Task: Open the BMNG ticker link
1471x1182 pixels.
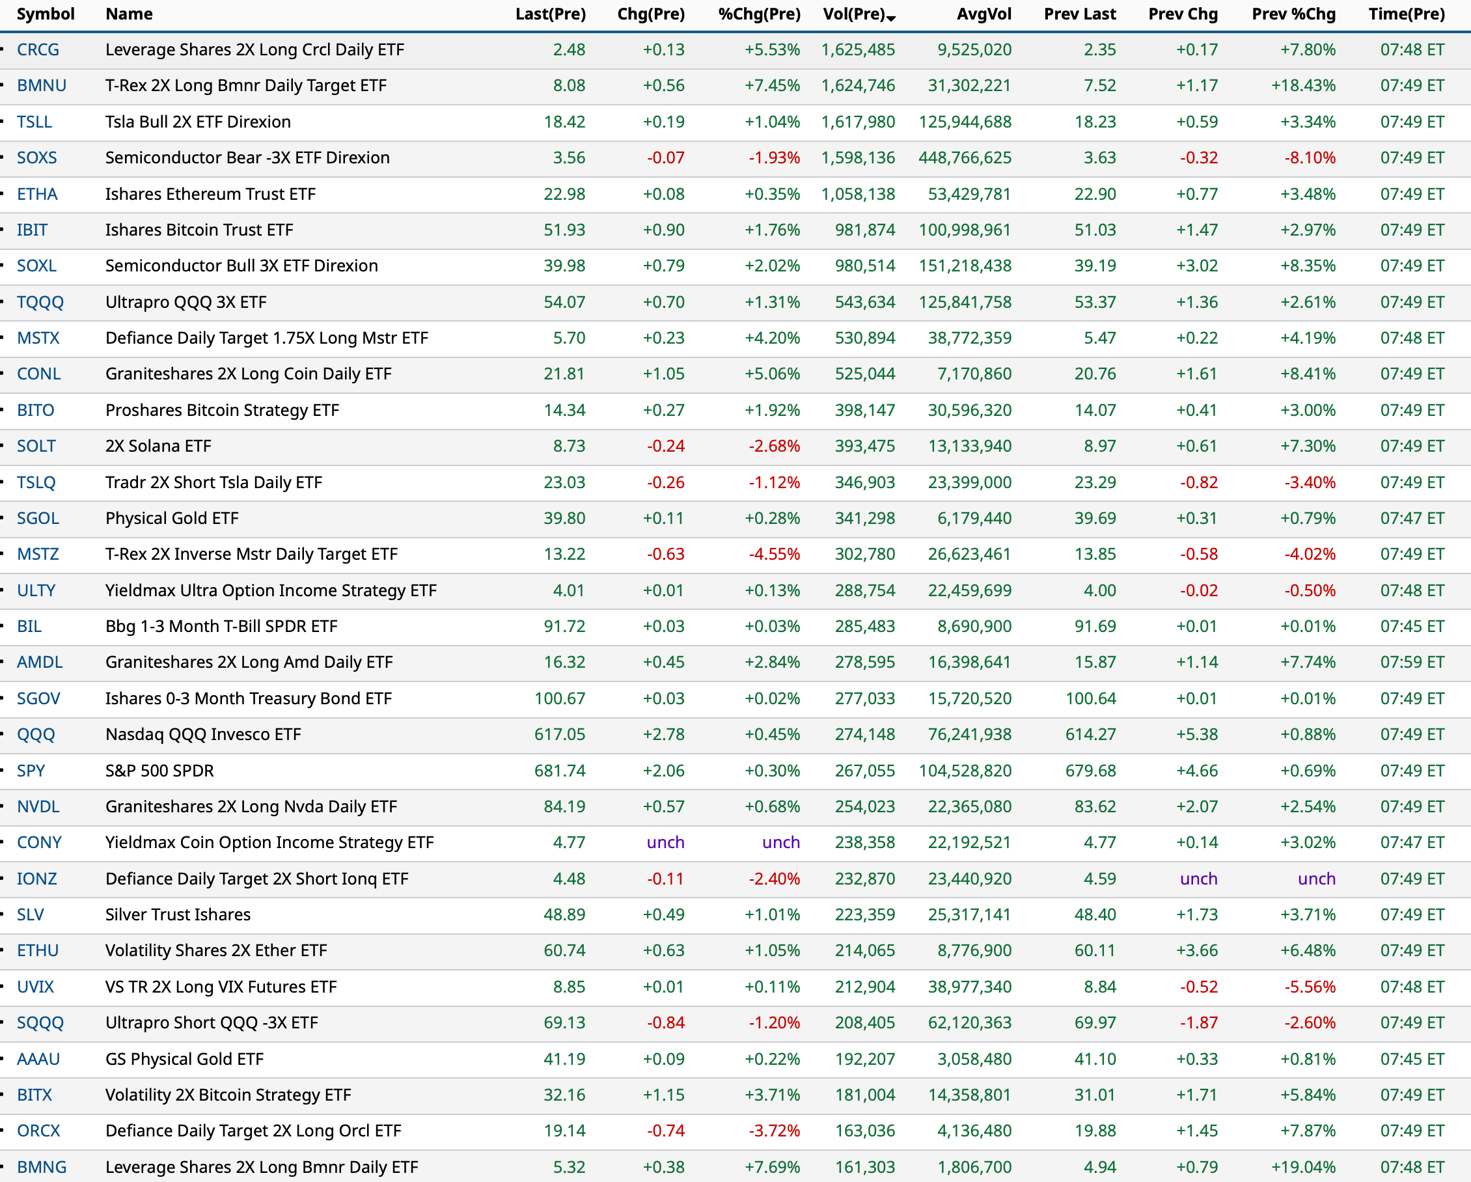Action: pos(42,1168)
